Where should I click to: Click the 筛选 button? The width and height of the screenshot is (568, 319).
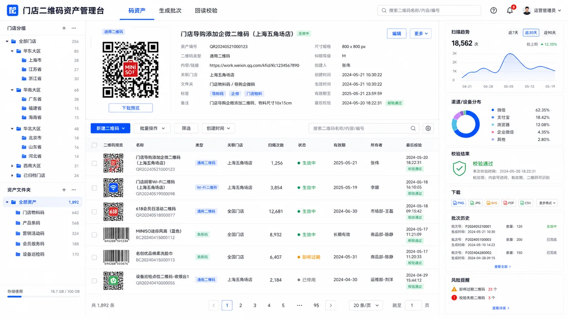186,128
